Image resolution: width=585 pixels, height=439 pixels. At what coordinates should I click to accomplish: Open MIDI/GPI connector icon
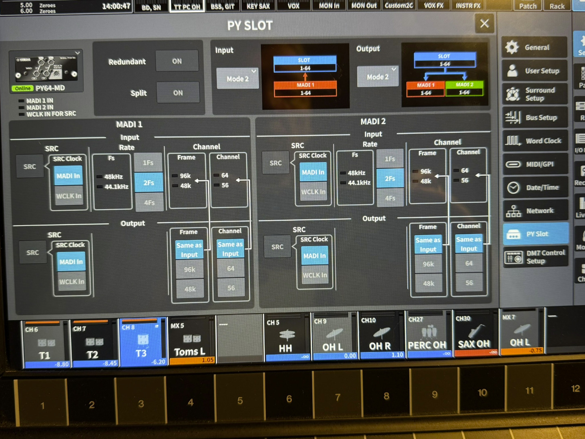(x=513, y=164)
